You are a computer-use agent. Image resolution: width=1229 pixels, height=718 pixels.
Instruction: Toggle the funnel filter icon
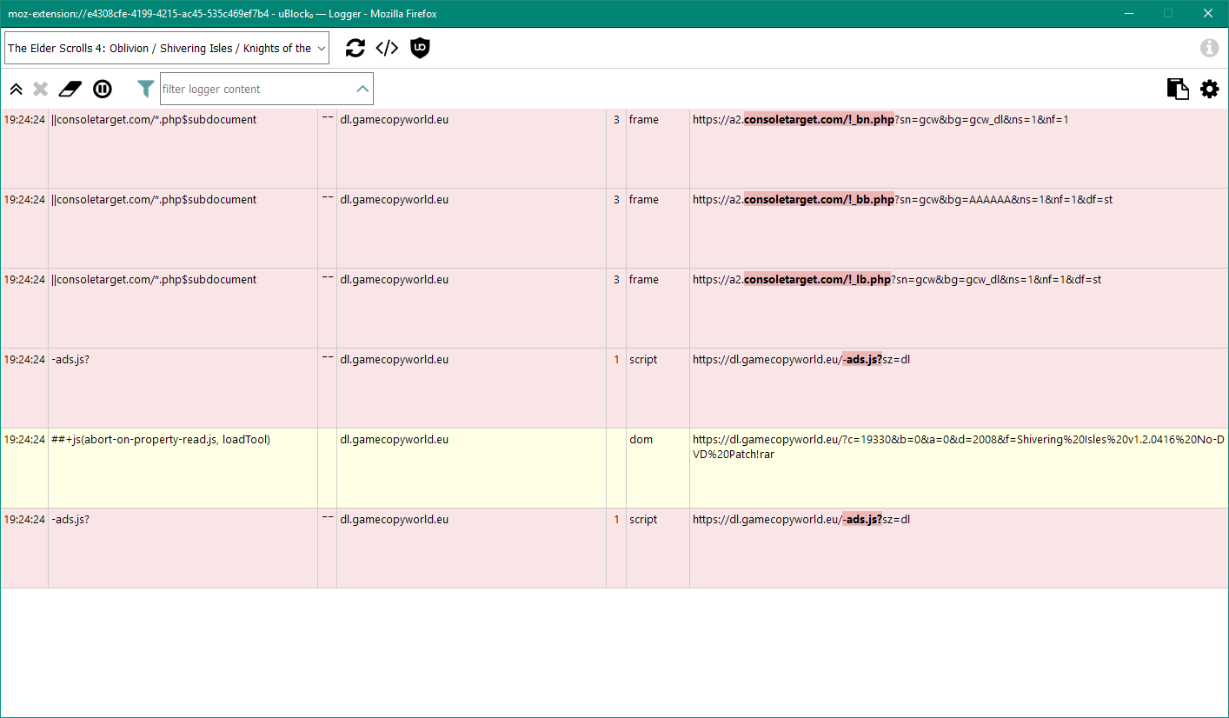tap(146, 89)
